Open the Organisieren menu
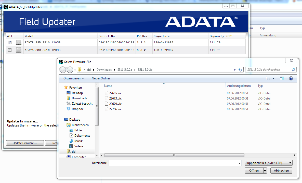Viewport: 302px width, 183px height. 74,78
